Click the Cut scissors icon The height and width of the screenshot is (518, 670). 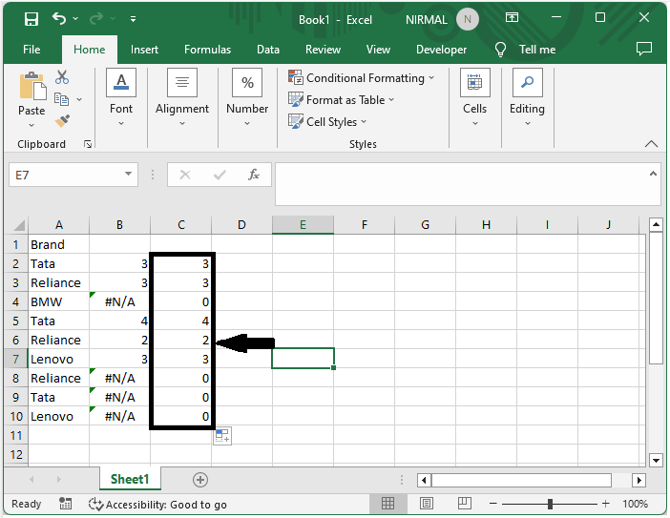tap(62, 77)
